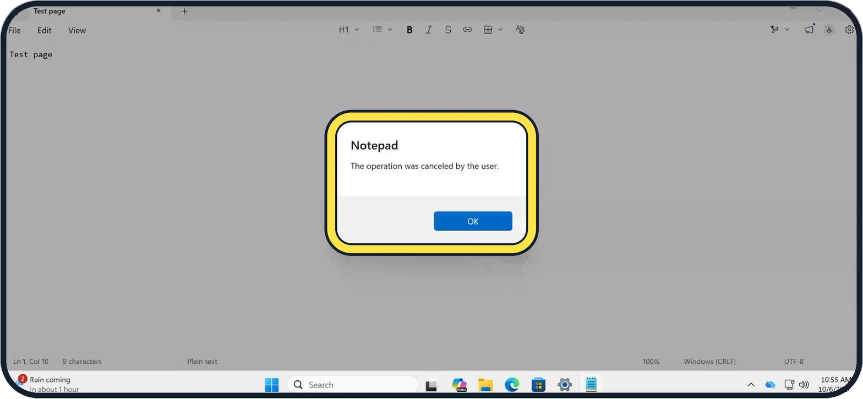Click the Notepad taskbar icon
This screenshot has width=863, height=399.
591,385
